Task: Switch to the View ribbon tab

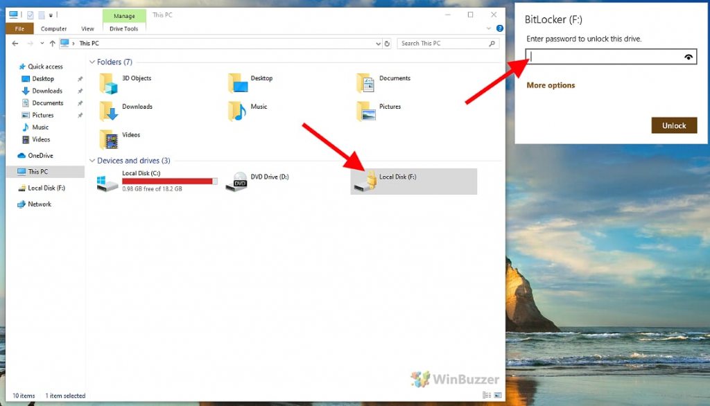Action: (87, 28)
